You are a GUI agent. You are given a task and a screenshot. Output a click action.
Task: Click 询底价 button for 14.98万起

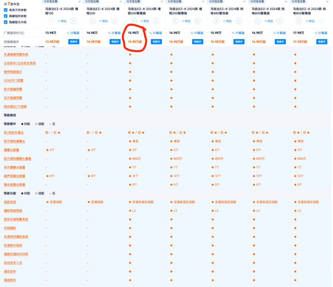[115, 42]
